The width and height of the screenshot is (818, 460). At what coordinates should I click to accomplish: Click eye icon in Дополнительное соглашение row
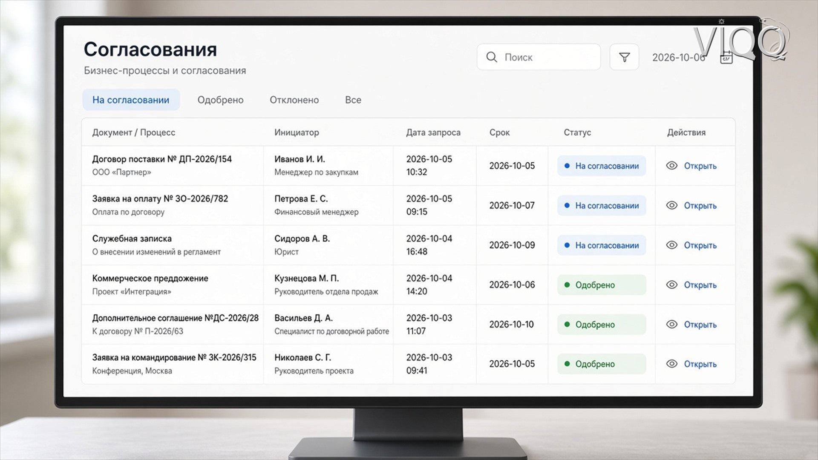click(671, 324)
